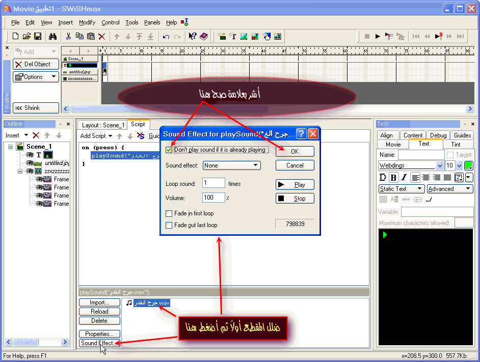Uncheck Don't play sound if already playing
The height and width of the screenshot is (362, 480).
click(169, 150)
